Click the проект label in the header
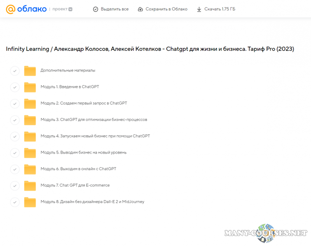 (x=60, y=9)
